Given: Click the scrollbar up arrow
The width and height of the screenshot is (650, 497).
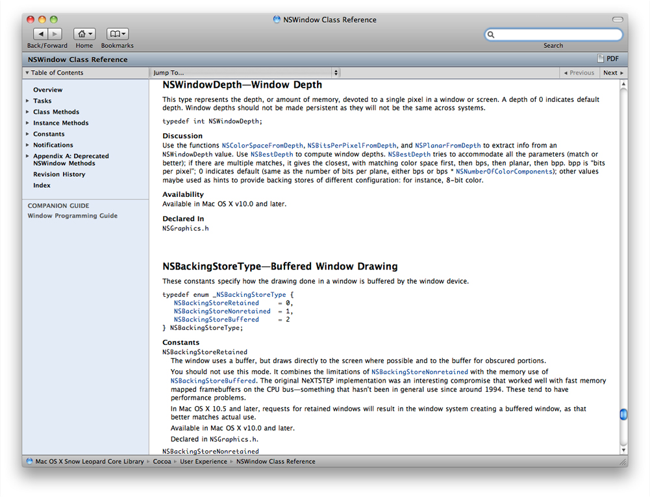Looking at the screenshot, I should (623, 84).
